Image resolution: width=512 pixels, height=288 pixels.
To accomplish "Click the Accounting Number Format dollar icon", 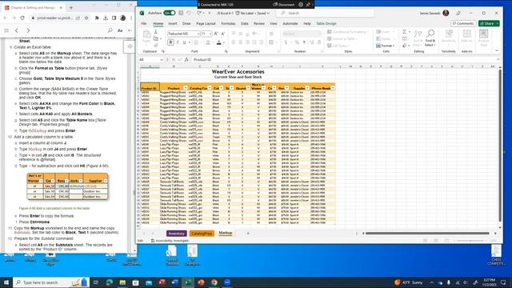I will click(x=286, y=42).
